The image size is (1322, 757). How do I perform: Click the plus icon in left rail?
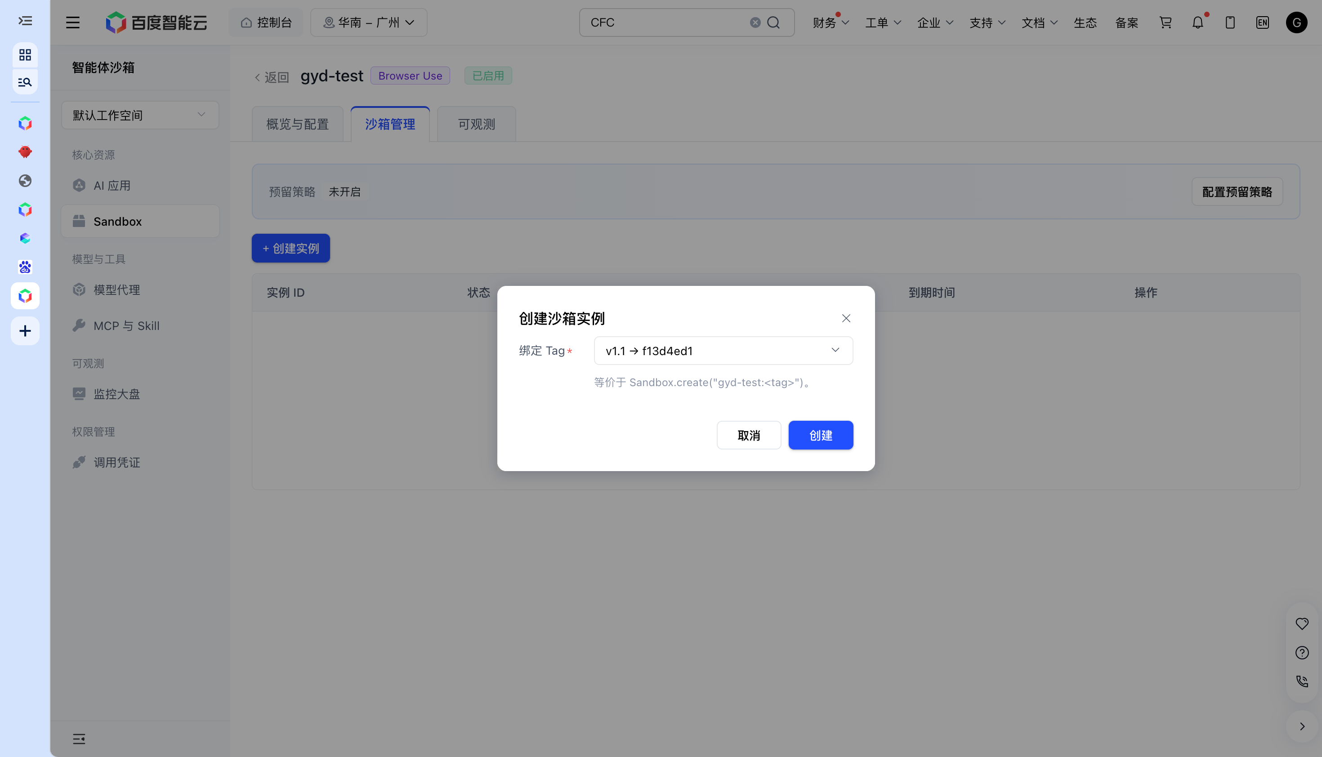coord(25,331)
